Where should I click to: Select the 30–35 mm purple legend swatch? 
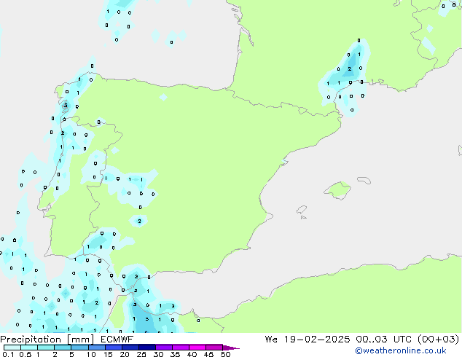coord(164,348)
